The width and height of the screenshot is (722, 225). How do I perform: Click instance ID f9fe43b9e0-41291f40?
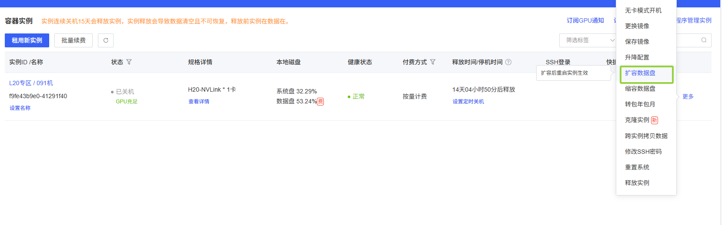coord(38,96)
